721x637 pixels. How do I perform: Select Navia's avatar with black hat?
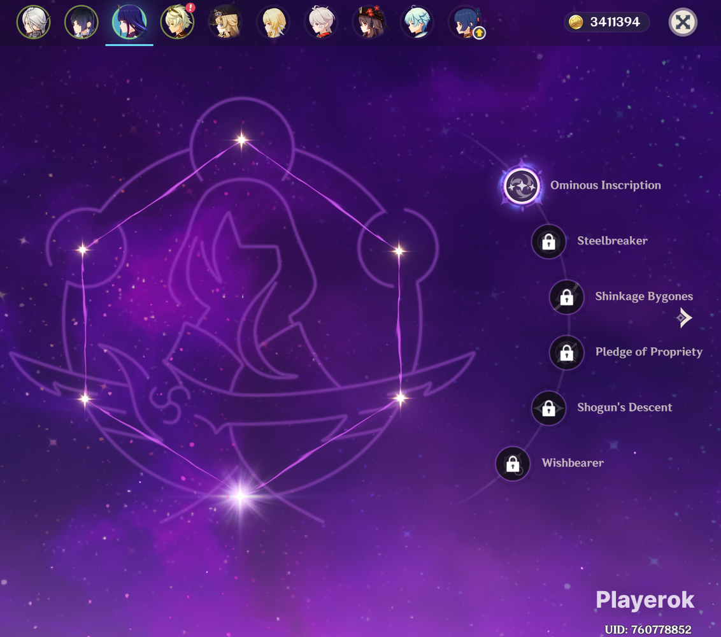[x=225, y=22]
